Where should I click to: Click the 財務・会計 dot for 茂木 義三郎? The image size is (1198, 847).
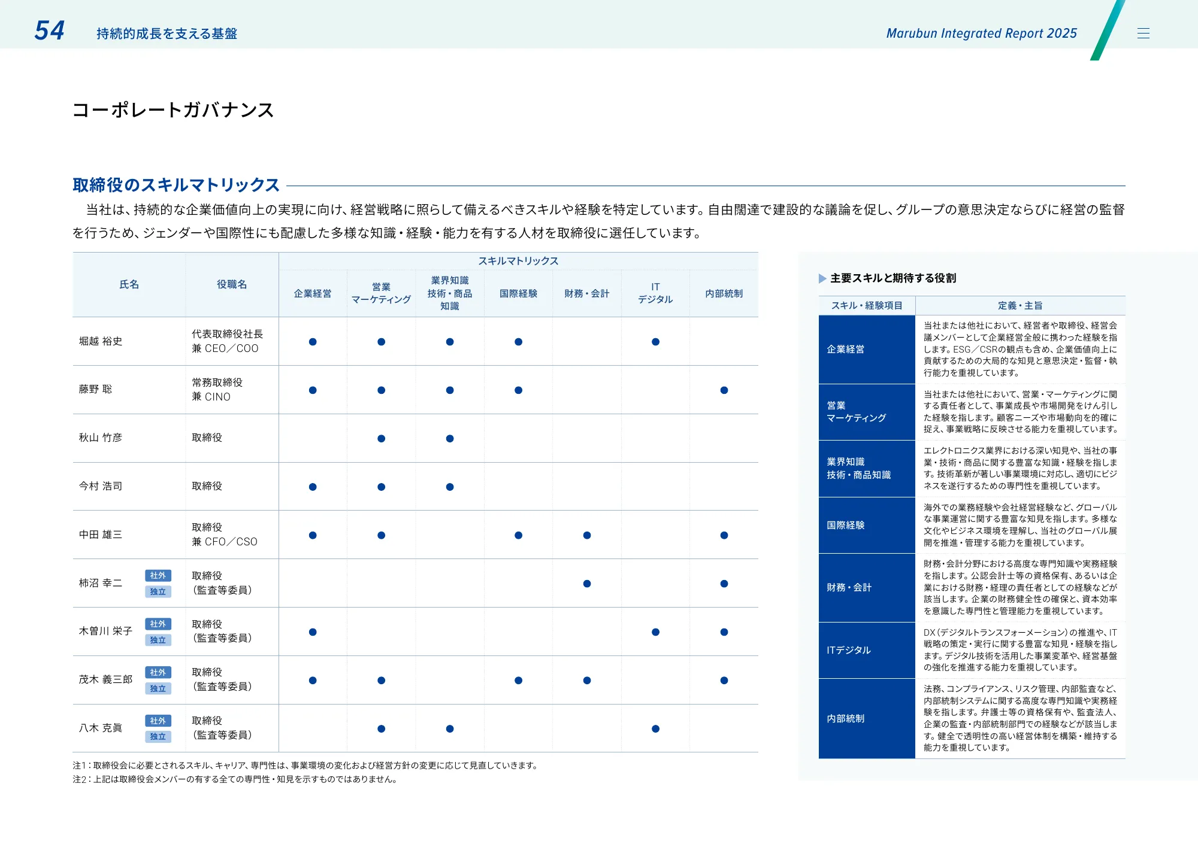[x=586, y=680]
